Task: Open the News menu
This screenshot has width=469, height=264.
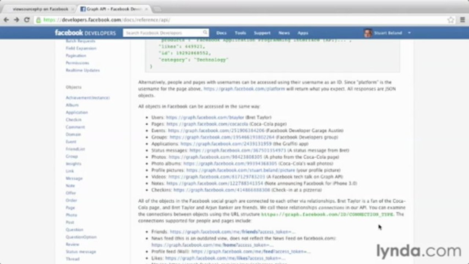Action: coord(284,33)
